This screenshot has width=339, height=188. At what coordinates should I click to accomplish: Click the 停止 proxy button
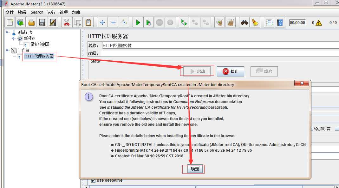click(x=231, y=71)
